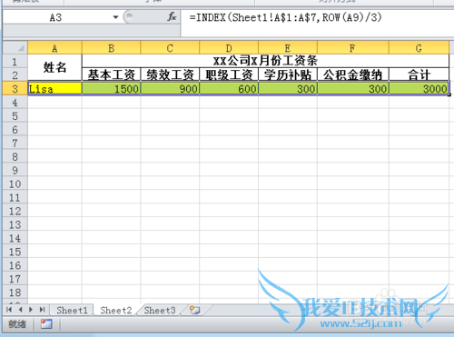Select the yellow Lisa cell
This screenshot has height=337, width=454.
[x=54, y=88]
